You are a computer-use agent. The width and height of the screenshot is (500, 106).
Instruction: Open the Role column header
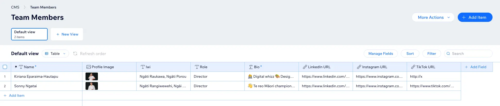(x=204, y=67)
